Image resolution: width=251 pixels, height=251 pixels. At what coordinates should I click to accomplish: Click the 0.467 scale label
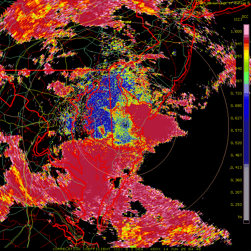pyautogui.click(x=236, y=155)
